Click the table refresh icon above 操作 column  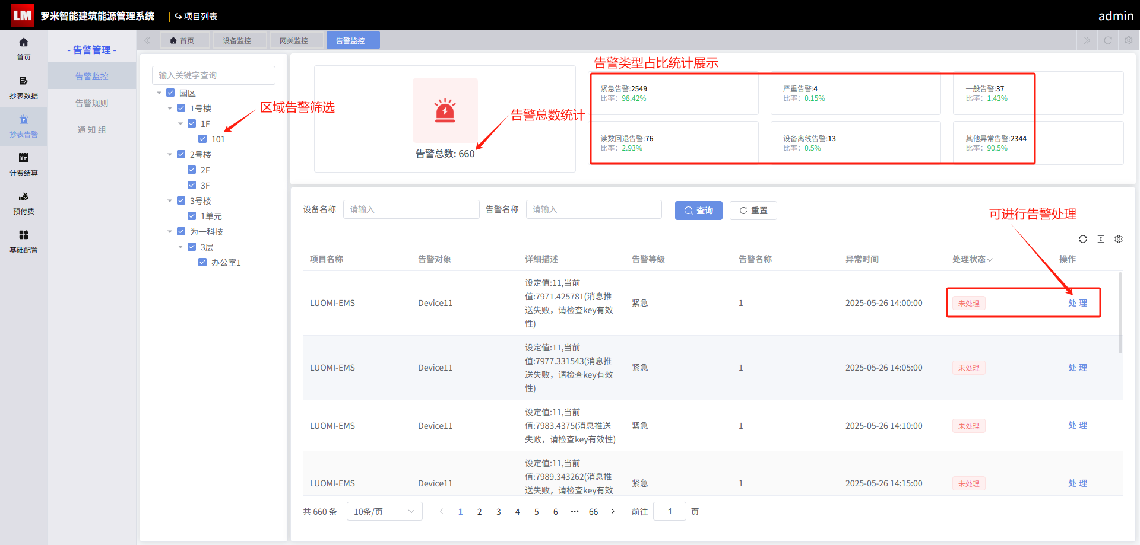1083,239
